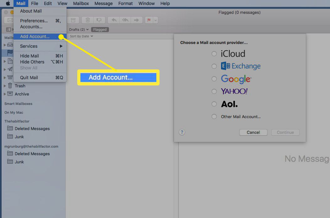The image size is (330, 218).
Task: Open the Help menu
Action: [165, 3]
